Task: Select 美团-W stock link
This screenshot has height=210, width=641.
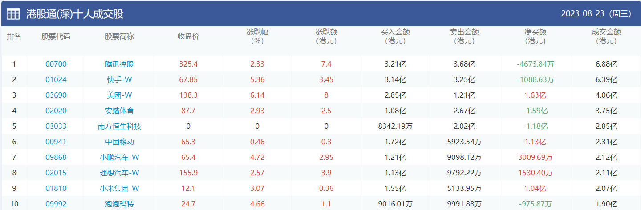Action: pyautogui.click(x=119, y=95)
